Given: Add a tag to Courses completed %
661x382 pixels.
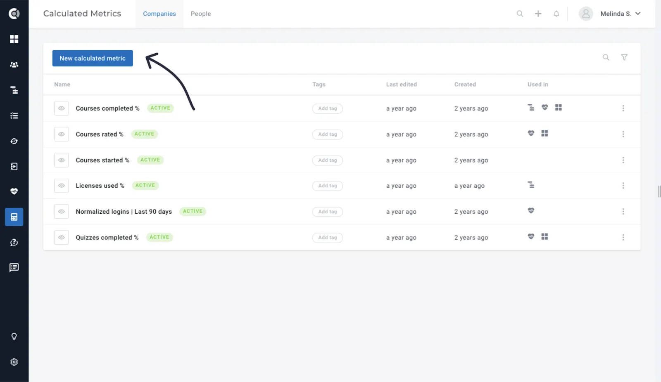Looking at the screenshot, I should point(328,108).
